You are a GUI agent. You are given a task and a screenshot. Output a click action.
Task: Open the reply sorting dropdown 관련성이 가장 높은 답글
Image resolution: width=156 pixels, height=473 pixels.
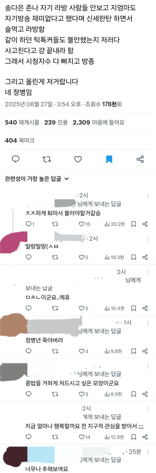[37, 178]
